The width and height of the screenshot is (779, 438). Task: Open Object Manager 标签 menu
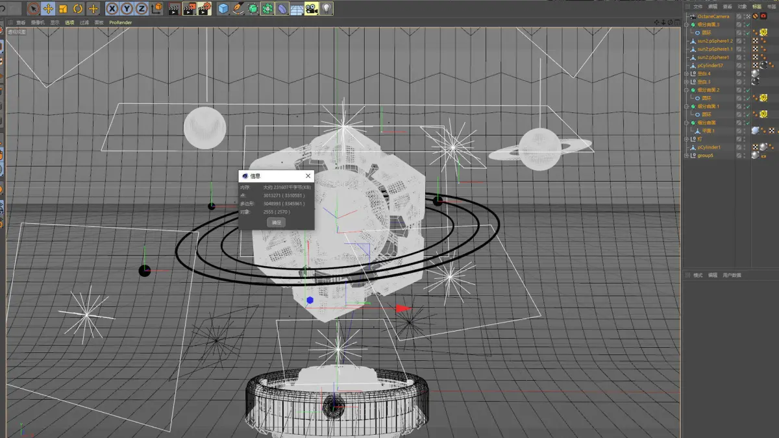[757, 6]
